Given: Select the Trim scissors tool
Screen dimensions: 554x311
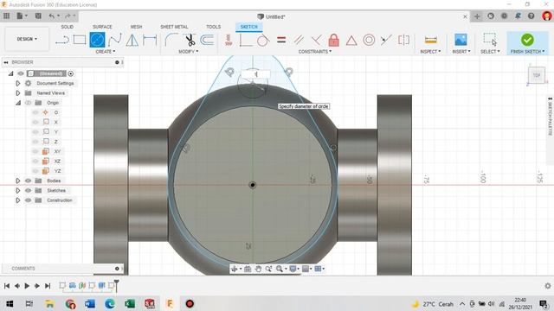Looking at the screenshot, I should [190, 40].
